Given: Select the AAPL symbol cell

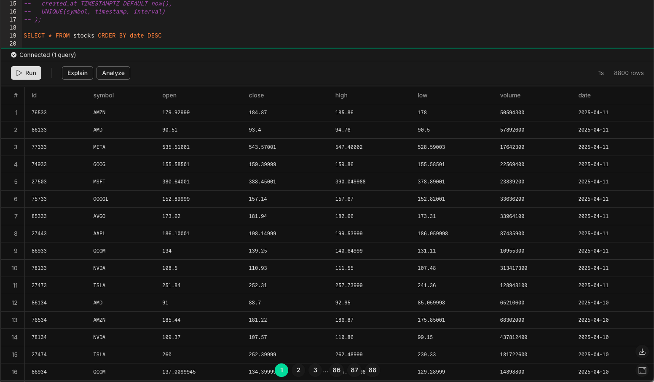Looking at the screenshot, I should (x=99, y=234).
